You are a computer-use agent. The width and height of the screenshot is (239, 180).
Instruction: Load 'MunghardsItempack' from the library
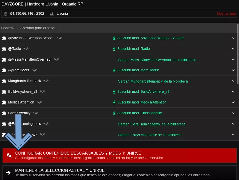[153, 82]
